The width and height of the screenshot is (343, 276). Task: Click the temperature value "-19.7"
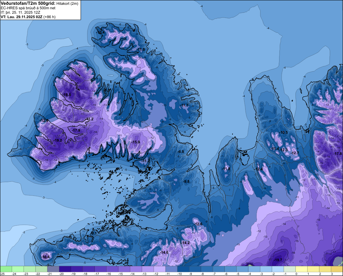pyautogui.click(x=278, y=260)
